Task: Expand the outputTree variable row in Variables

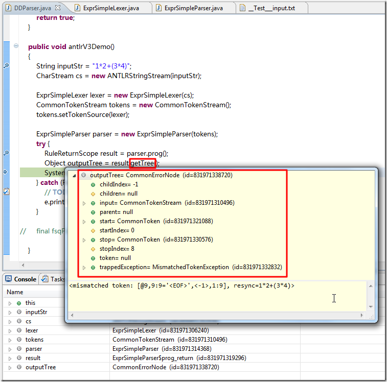Action: 10,368
